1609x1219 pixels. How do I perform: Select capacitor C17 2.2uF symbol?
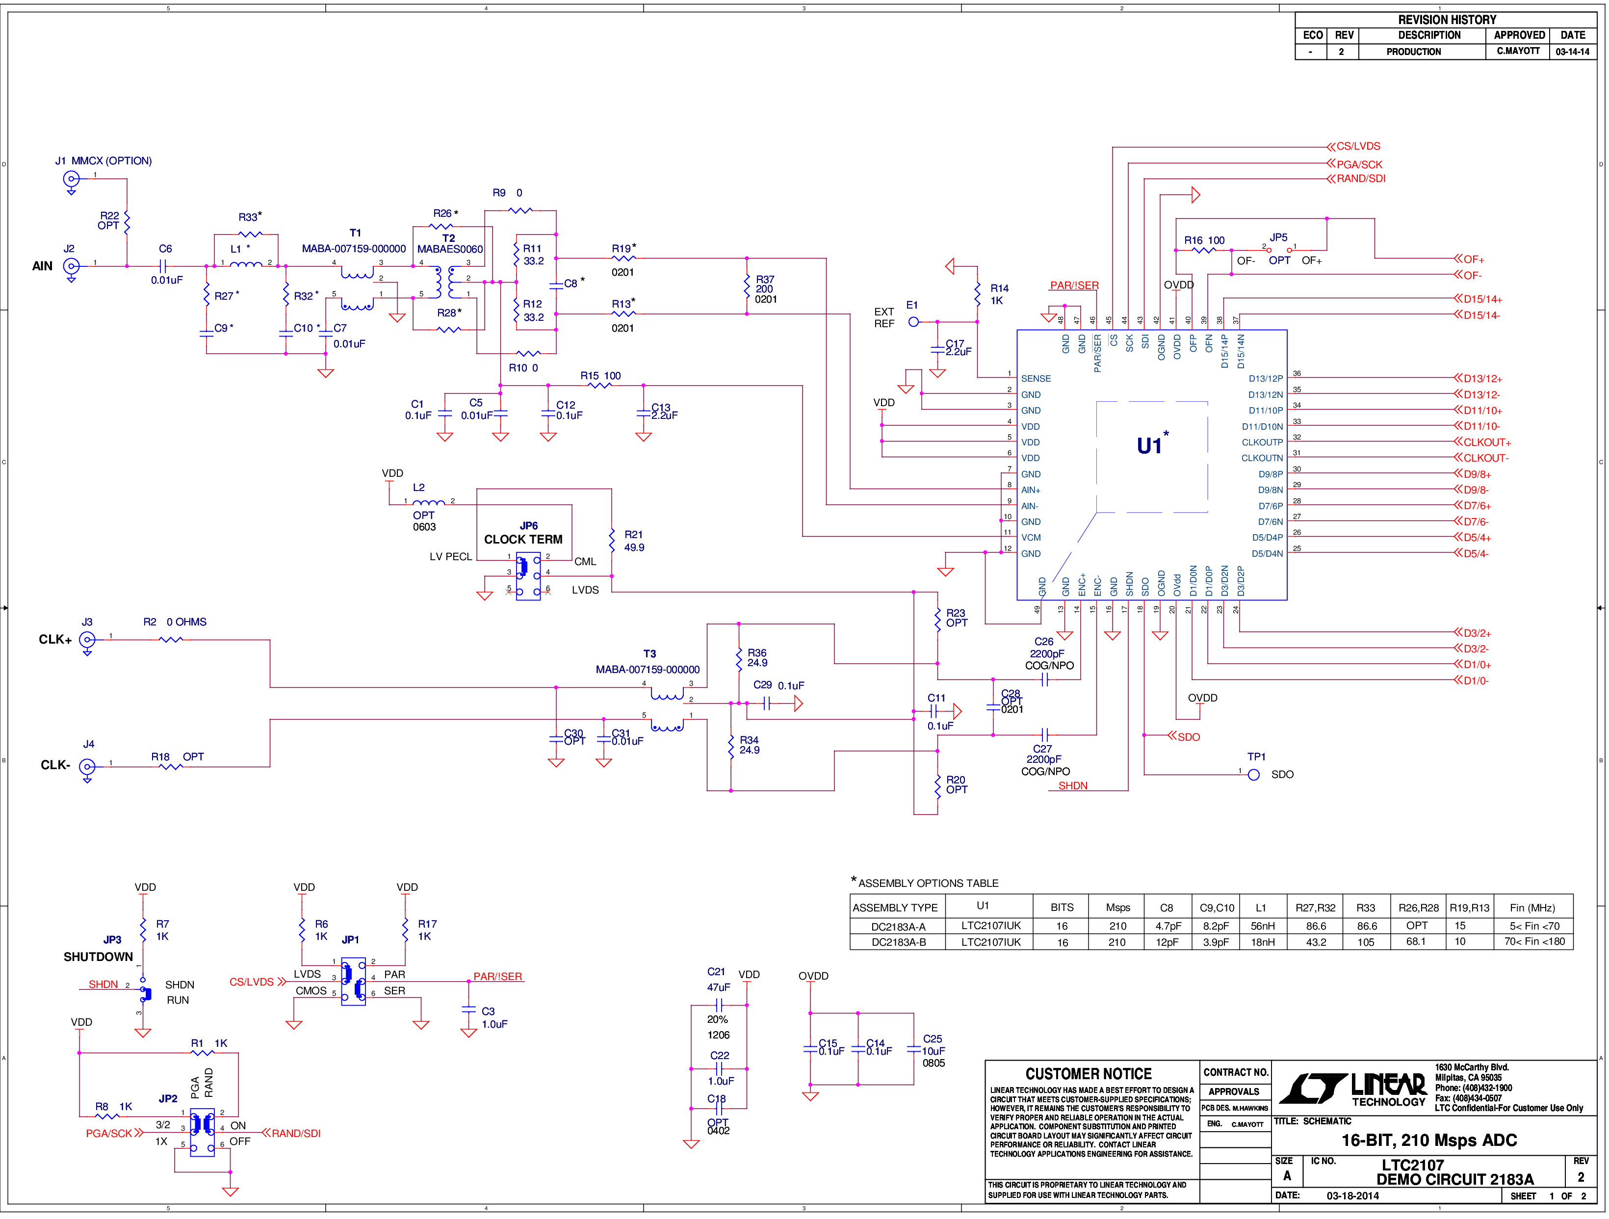(x=937, y=350)
